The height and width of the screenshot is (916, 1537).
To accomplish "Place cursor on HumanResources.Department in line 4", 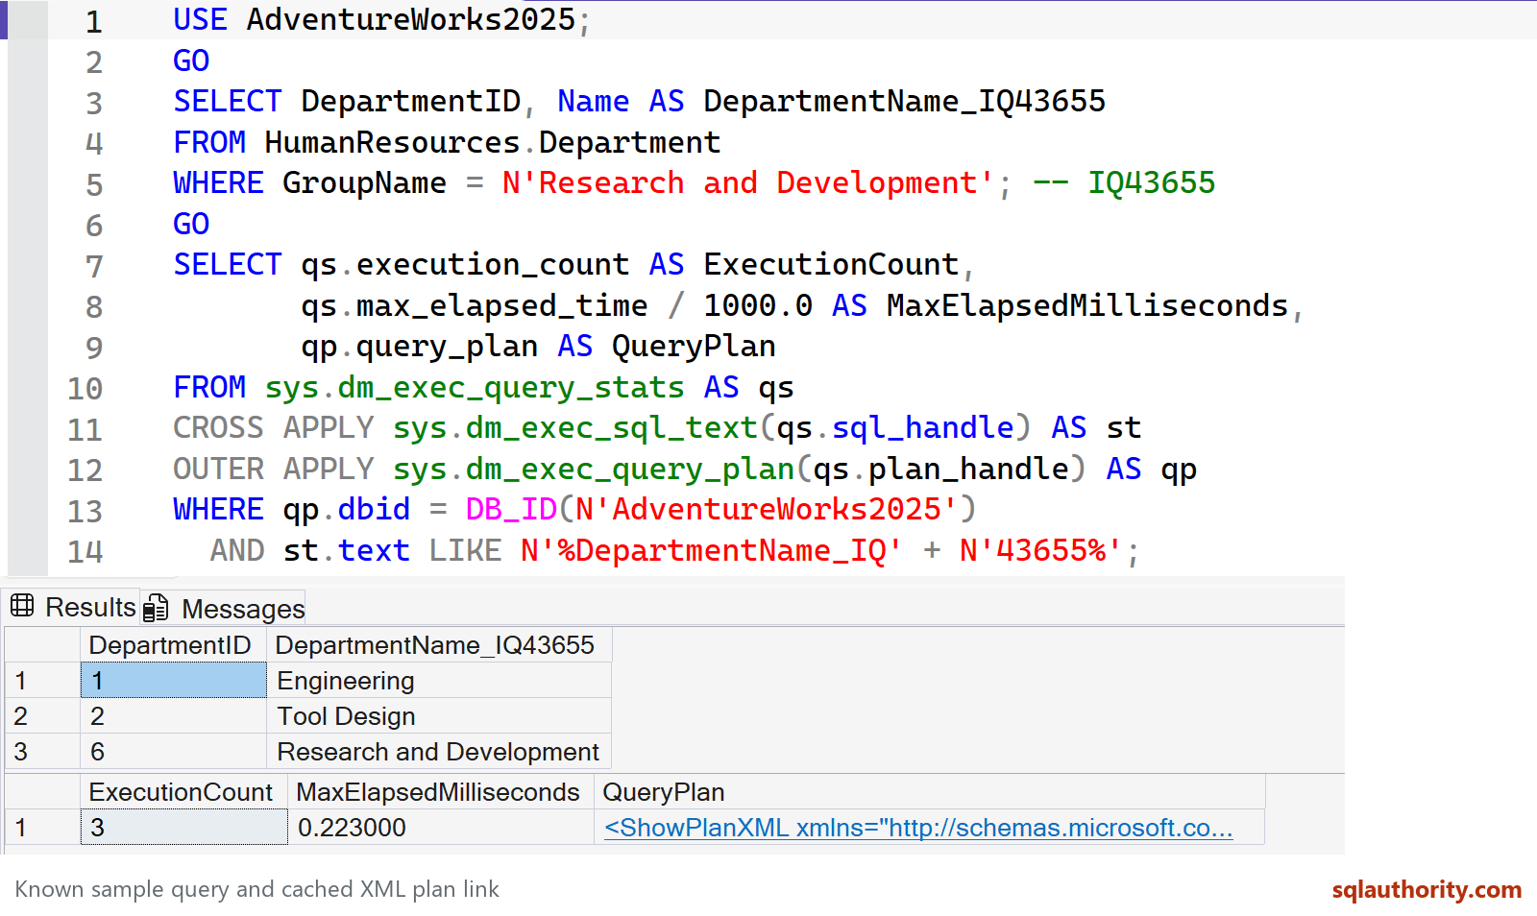I will [x=493, y=142].
